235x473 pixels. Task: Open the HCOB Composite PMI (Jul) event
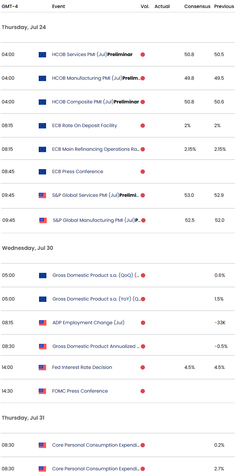point(95,102)
